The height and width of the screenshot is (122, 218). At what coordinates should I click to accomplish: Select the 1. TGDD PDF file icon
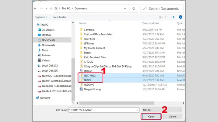pos(81,62)
